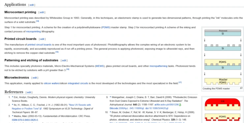Jump to footnote [16]
The image size is (244, 123).
pos(68,69)
